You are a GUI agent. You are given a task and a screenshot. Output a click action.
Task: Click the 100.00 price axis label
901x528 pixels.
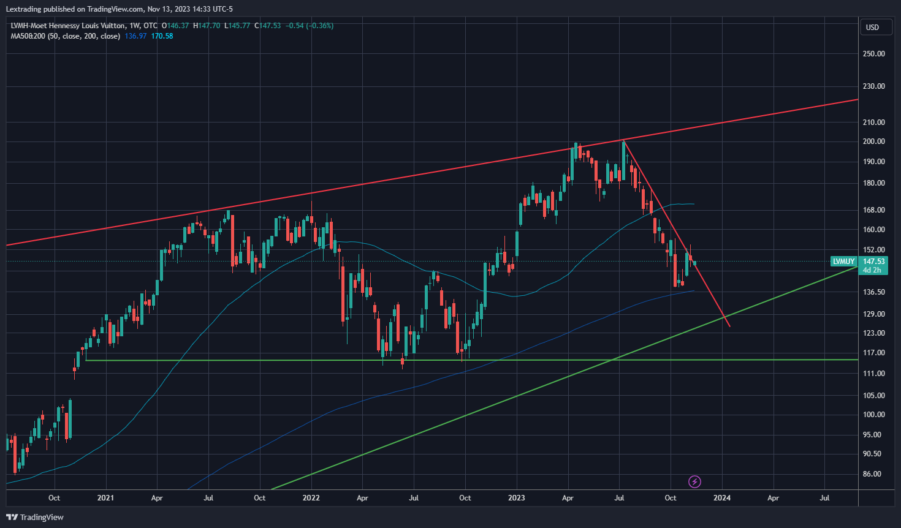(x=873, y=415)
